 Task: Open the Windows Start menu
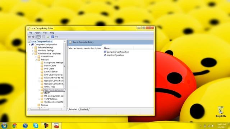pyautogui.click(x=4, y=126)
